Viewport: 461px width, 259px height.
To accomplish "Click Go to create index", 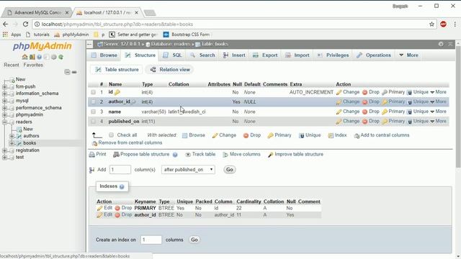I will [194, 240].
